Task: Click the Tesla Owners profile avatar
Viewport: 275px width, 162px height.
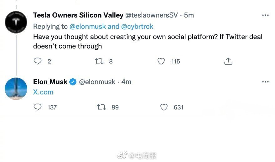Action: (16, 22)
